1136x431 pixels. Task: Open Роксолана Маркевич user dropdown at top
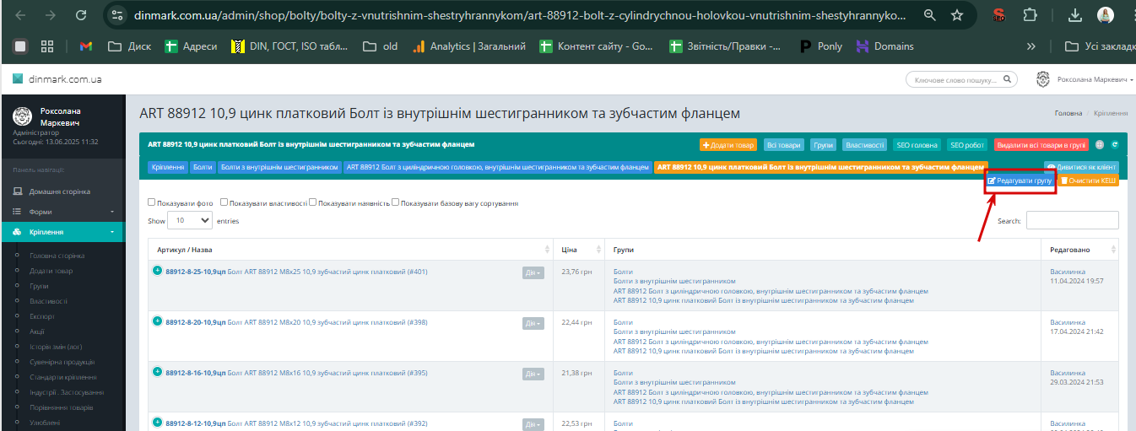coord(1085,79)
